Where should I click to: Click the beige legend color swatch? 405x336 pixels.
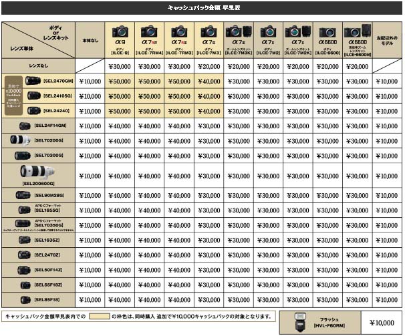pyautogui.click(x=100, y=317)
